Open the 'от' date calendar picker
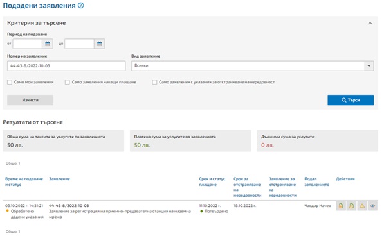 [48, 44]
